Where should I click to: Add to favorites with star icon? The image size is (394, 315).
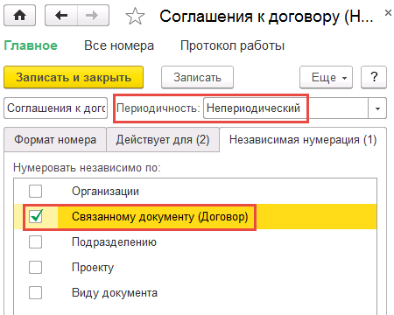(135, 16)
